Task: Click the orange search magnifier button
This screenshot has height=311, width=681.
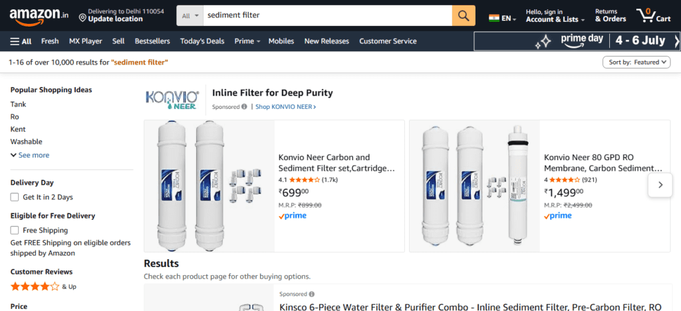Action: tap(464, 15)
